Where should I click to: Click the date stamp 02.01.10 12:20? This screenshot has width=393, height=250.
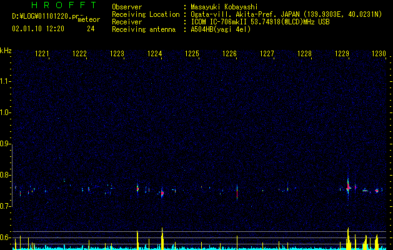click(38, 29)
